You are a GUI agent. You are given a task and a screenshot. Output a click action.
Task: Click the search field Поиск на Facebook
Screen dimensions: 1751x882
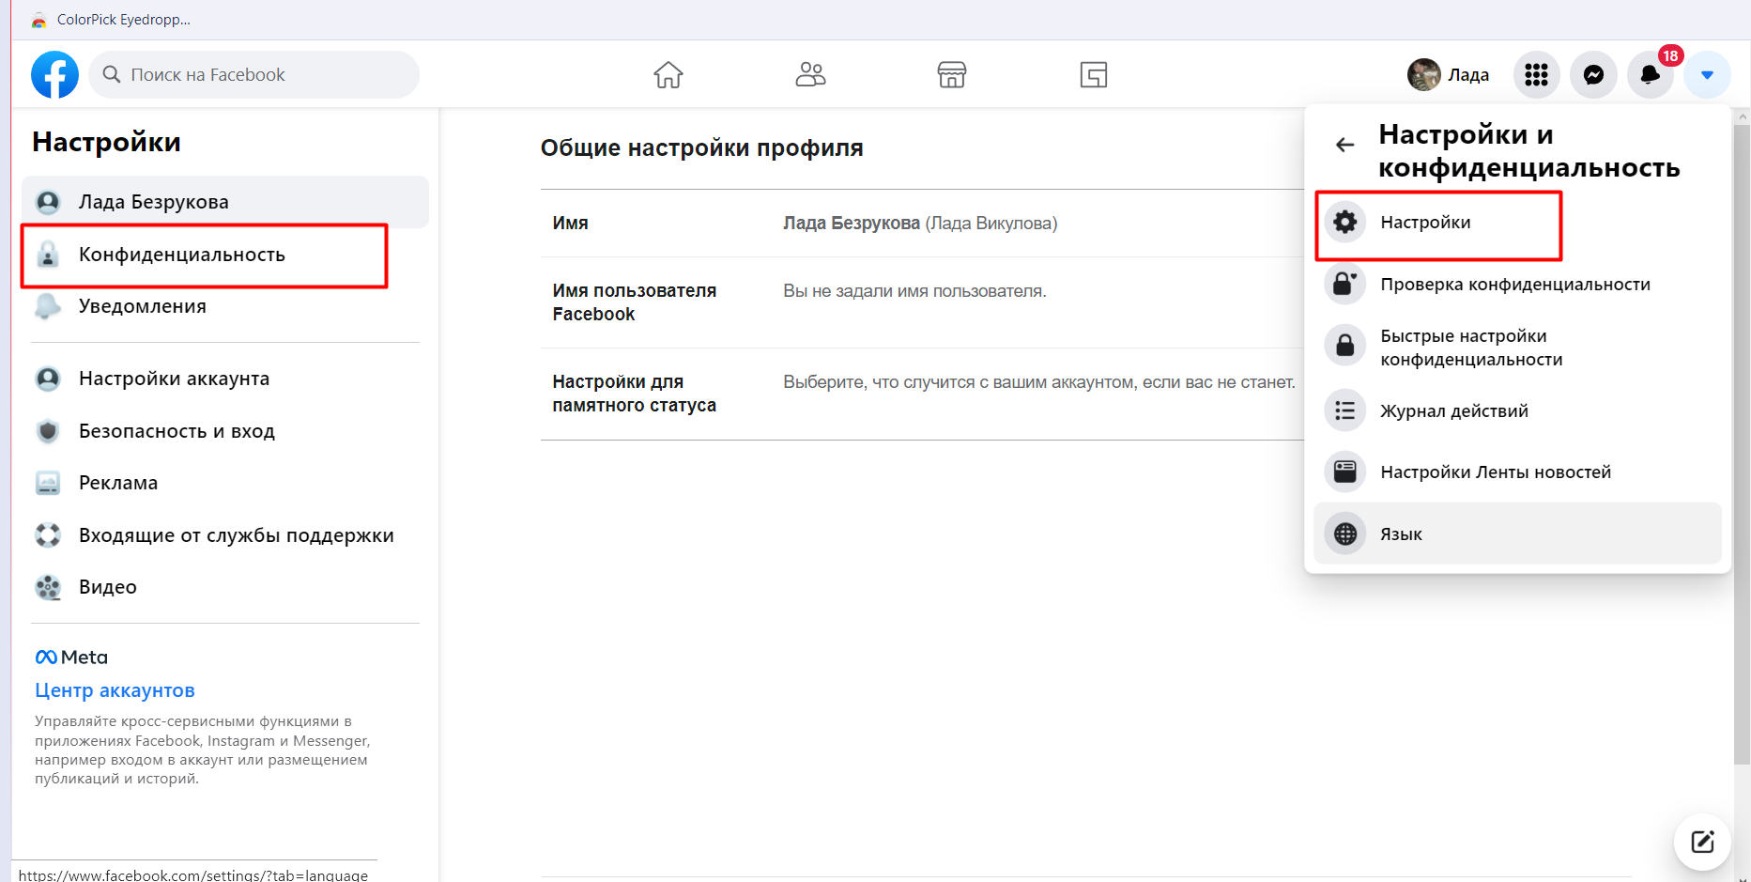(x=253, y=74)
